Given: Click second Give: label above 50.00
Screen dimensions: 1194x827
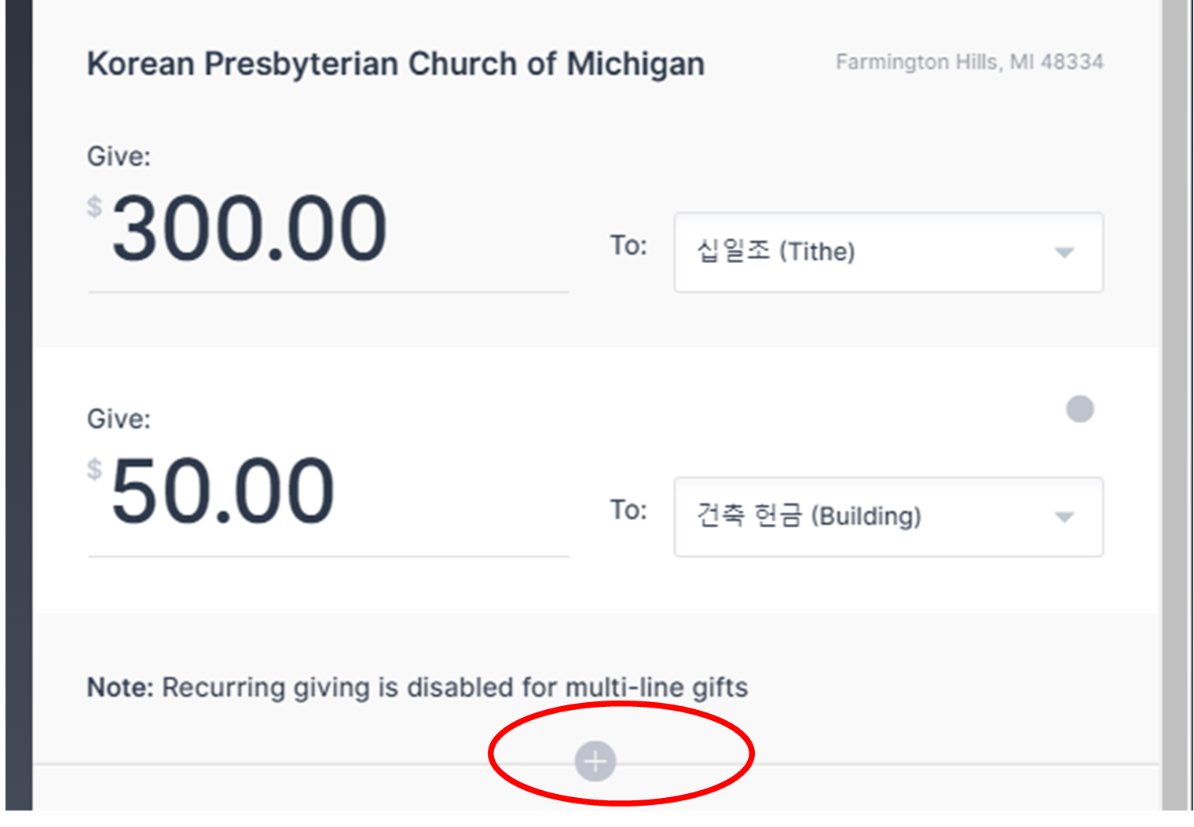Looking at the screenshot, I should (118, 419).
